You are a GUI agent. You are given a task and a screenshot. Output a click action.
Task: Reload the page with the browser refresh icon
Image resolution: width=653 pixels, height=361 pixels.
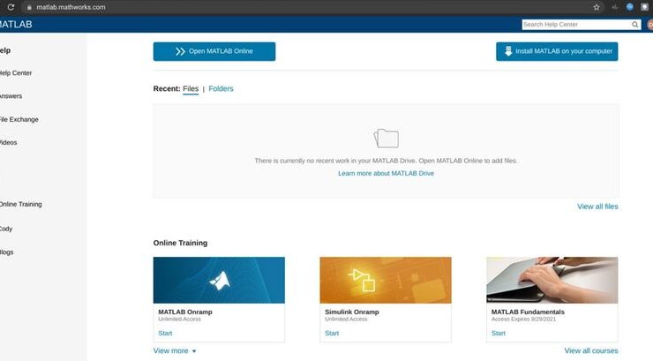(x=11, y=7)
